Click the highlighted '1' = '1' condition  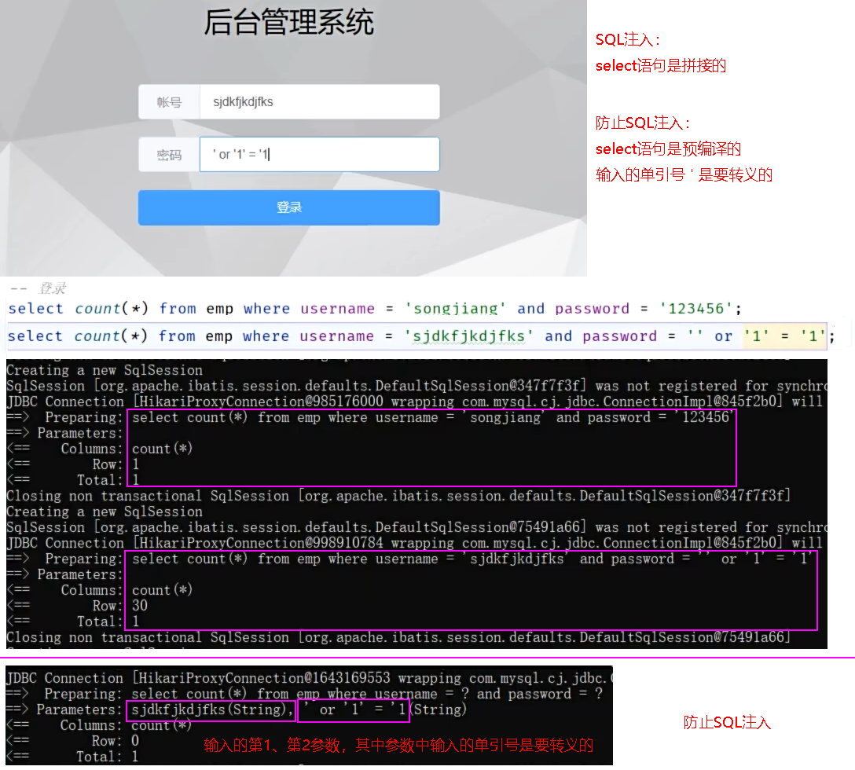pos(783,336)
